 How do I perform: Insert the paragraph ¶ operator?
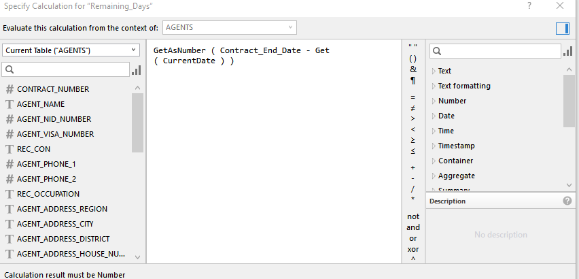(x=413, y=80)
